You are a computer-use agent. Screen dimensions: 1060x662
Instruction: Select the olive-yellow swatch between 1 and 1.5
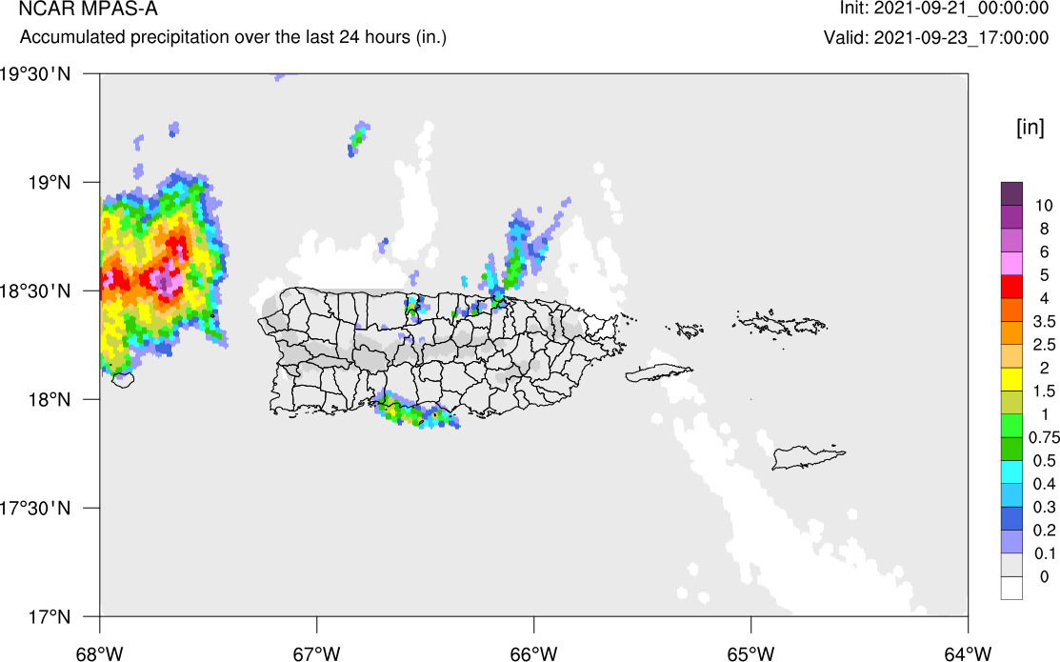click(1011, 402)
